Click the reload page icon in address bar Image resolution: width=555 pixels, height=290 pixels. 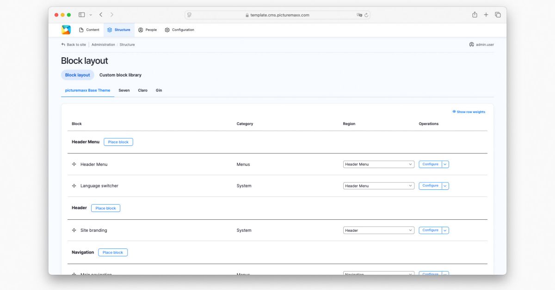pyautogui.click(x=366, y=15)
